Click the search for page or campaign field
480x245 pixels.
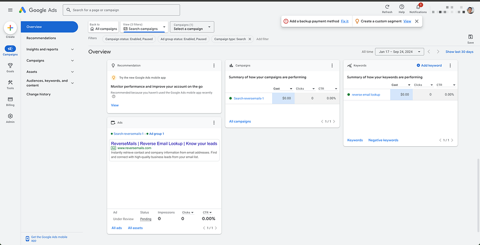tap(121, 10)
